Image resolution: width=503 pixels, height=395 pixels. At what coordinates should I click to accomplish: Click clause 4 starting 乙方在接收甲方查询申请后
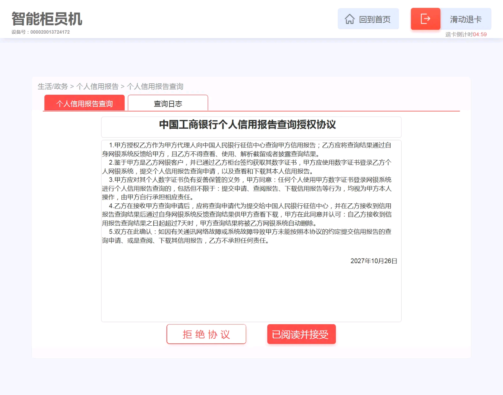pyautogui.click(x=247, y=214)
